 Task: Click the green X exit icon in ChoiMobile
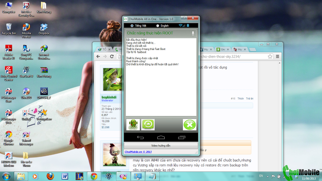189,124
